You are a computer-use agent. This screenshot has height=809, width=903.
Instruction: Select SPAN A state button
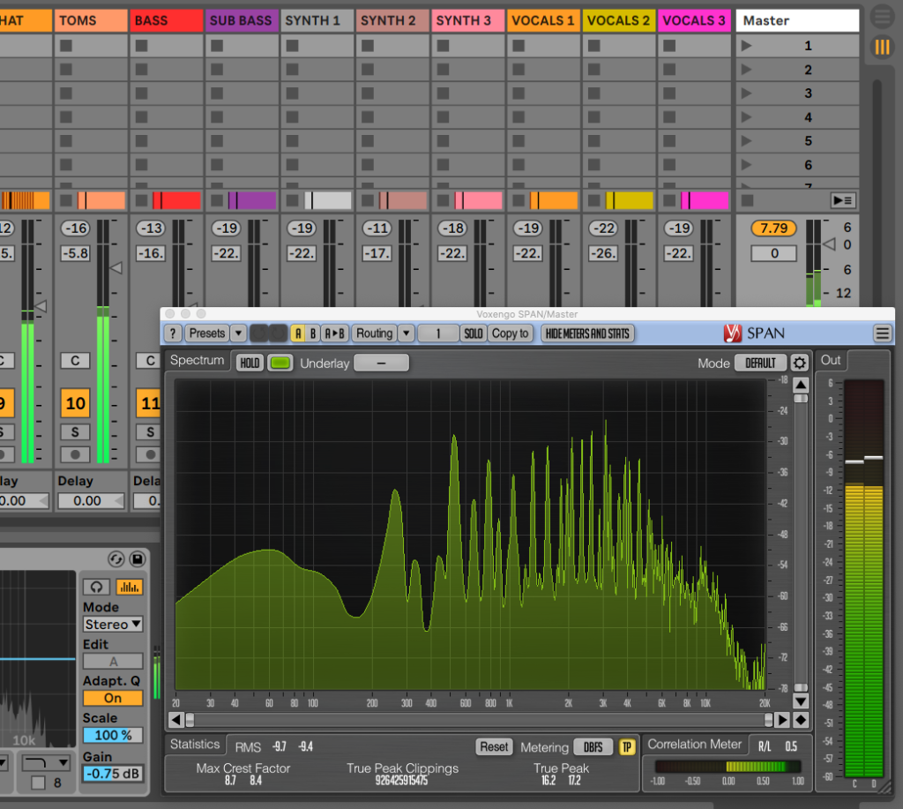click(x=298, y=333)
